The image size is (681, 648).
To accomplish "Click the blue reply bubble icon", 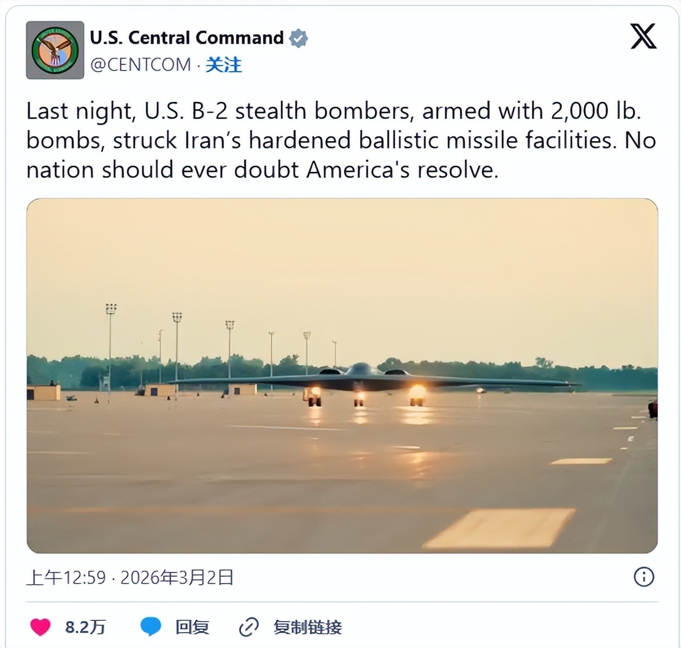I will tap(150, 627).
